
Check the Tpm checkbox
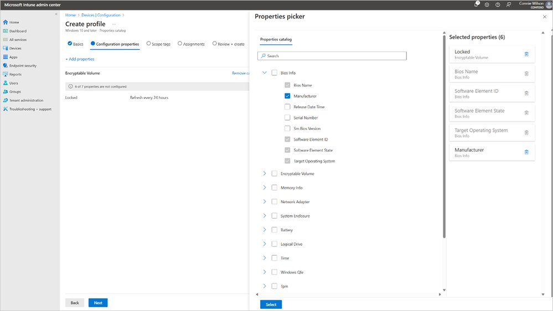tap(275, 286)
